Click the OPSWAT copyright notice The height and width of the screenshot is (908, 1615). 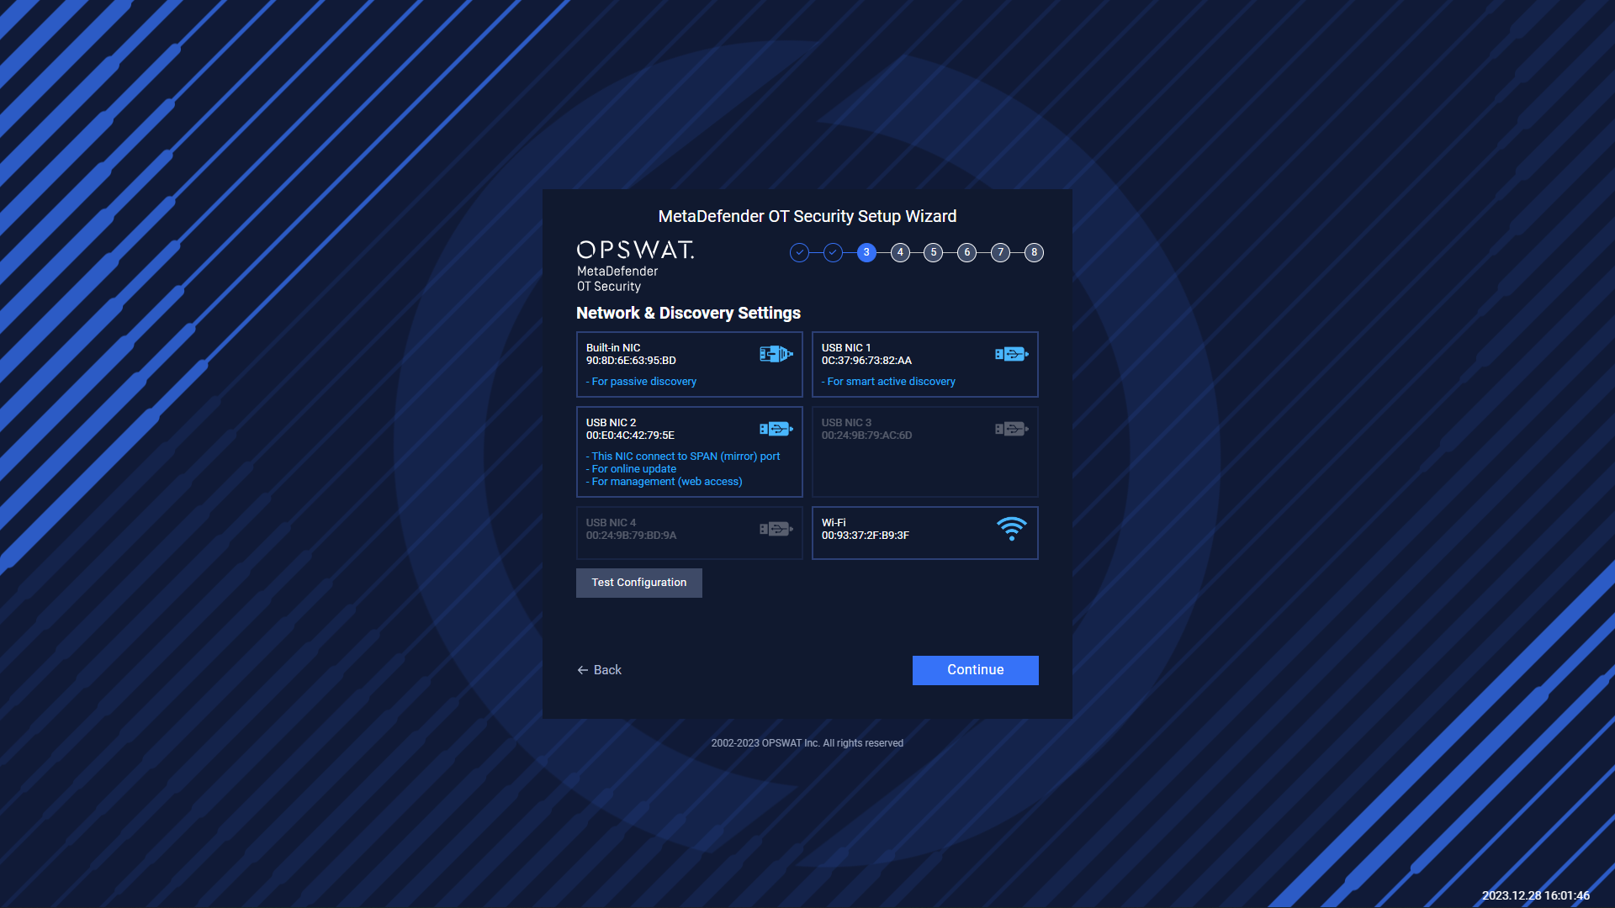tap(807, 743)
